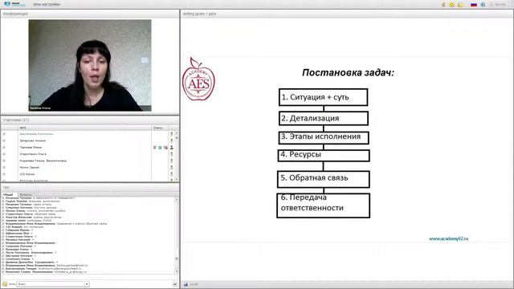Open the Мои настройки menu

coord(47,5)
